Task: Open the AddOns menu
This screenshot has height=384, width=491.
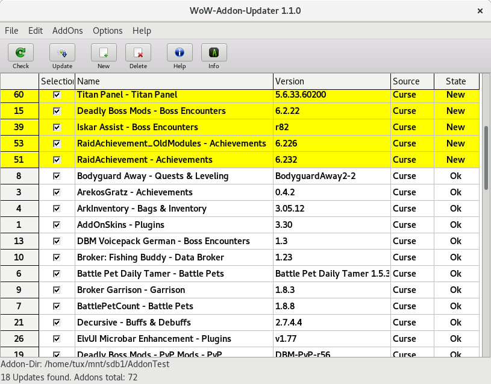Action: (67, 31)
